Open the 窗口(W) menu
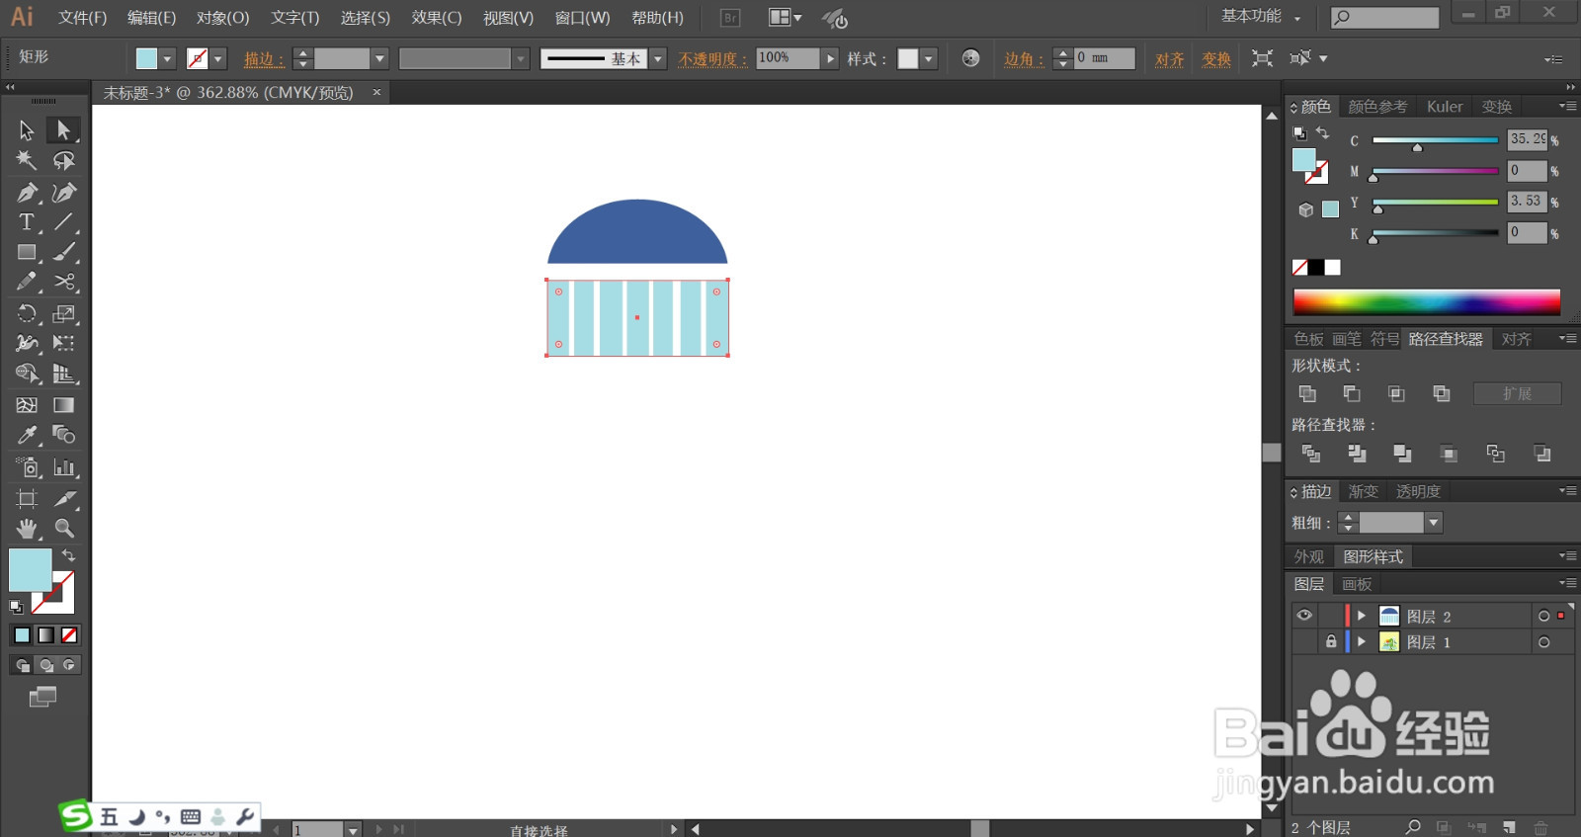Viewport: 1581px width, 837px height. coord(582,18)
